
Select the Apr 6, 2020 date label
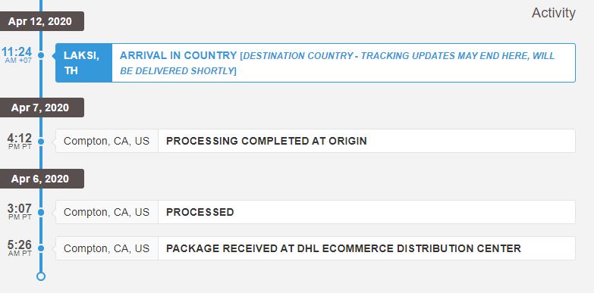point(39,179)
